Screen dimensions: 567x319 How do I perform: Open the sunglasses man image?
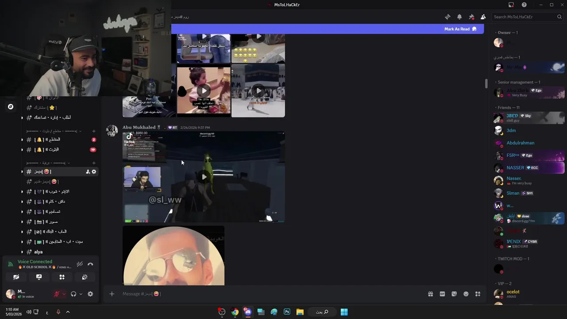pos(174,256)
